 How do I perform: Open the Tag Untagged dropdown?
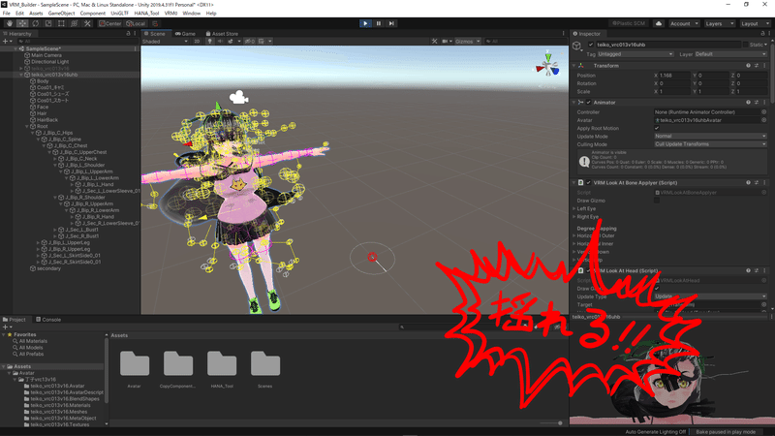point(635,54)
